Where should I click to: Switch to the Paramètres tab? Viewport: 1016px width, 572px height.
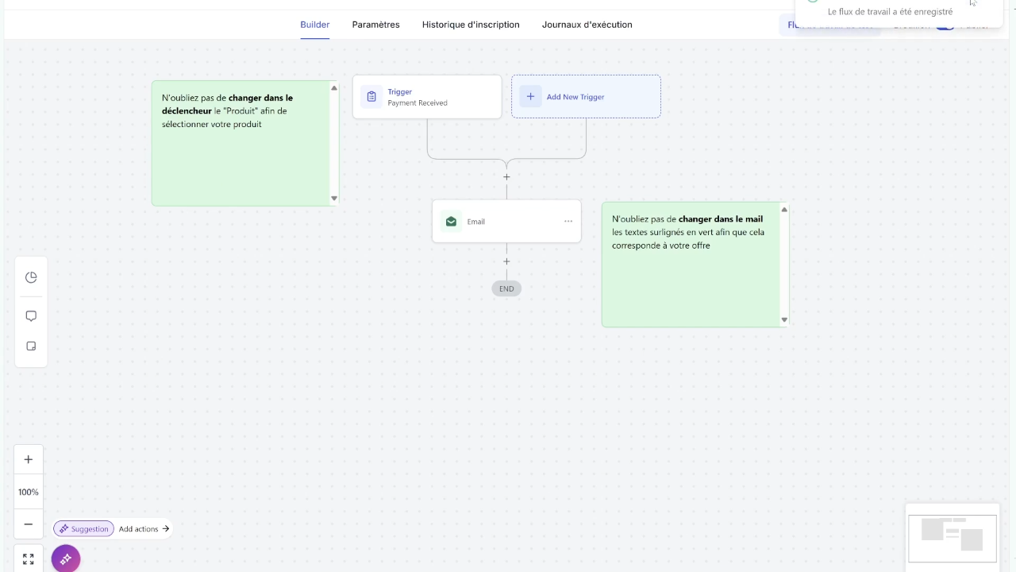375,25
